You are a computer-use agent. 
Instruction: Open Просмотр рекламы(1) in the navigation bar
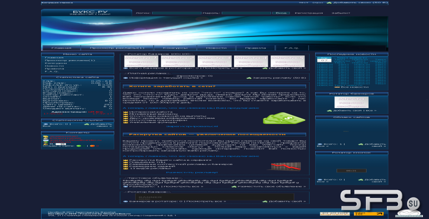[x=117, y=48]
